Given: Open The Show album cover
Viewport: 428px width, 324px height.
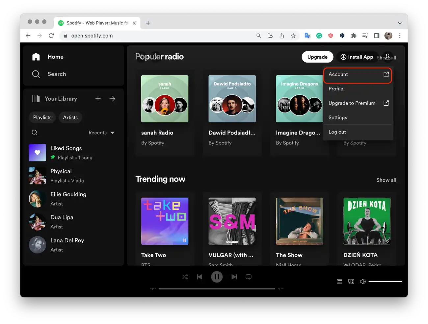Looking at the screenshot, I should (x=299, y=221).
